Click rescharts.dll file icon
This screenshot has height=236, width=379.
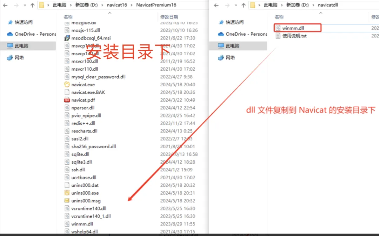pyautogui.click(x=67, y=131)
